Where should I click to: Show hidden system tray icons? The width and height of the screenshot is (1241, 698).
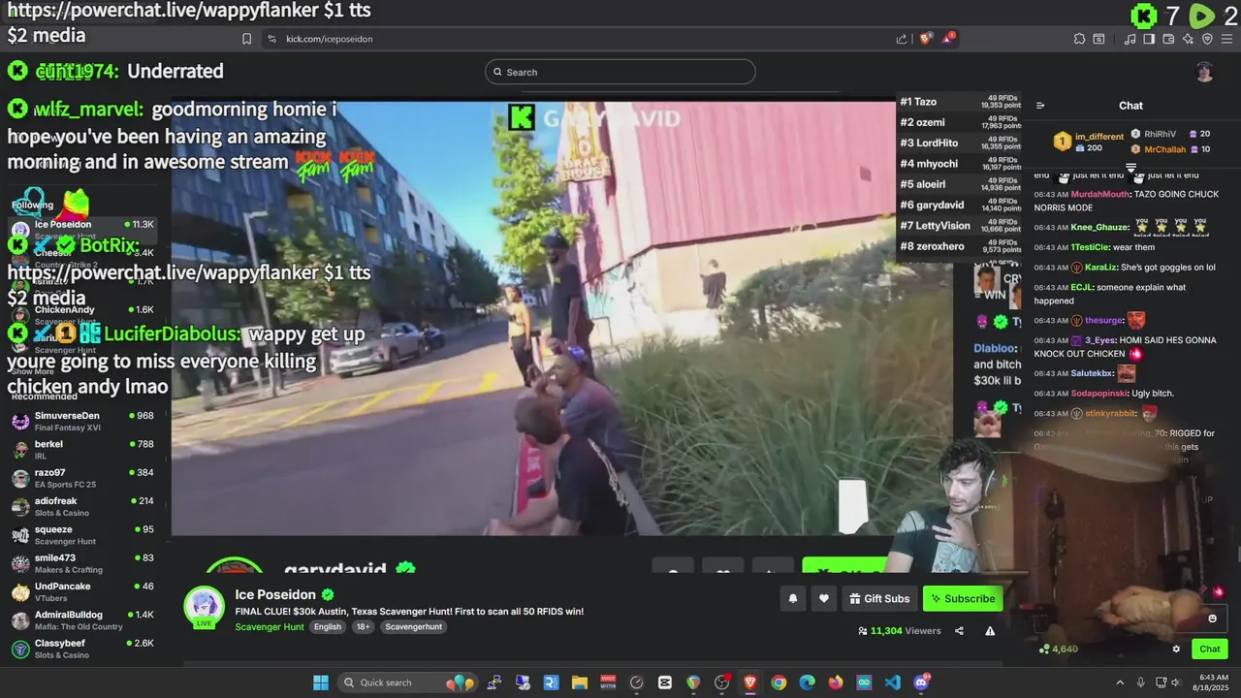coord(1120,682)
